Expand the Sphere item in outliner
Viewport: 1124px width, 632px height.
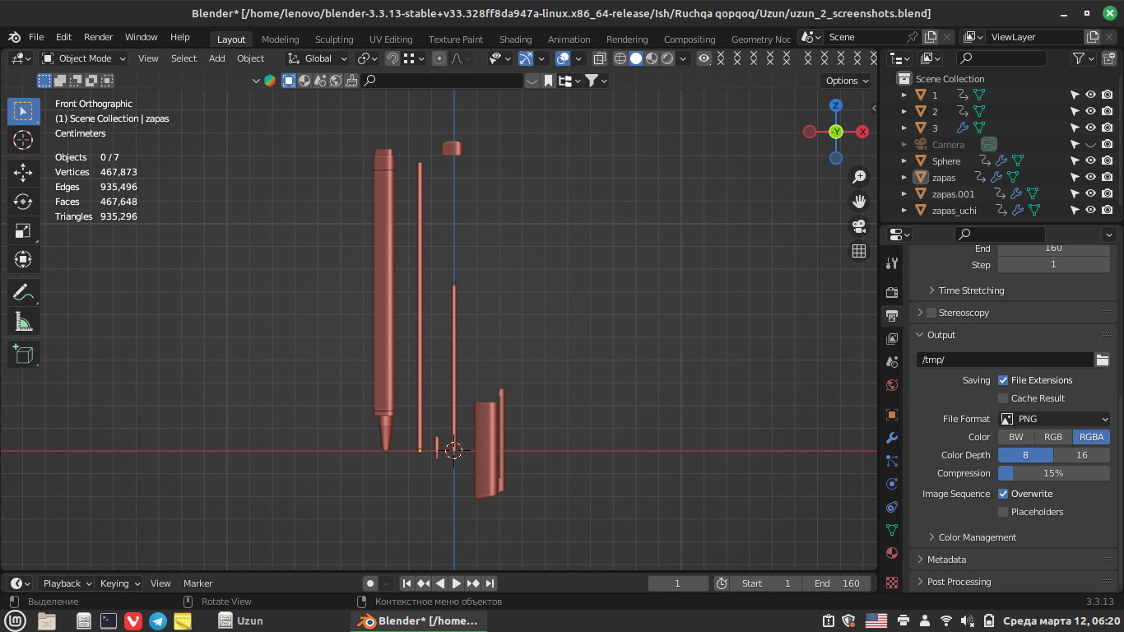(904, 161)
